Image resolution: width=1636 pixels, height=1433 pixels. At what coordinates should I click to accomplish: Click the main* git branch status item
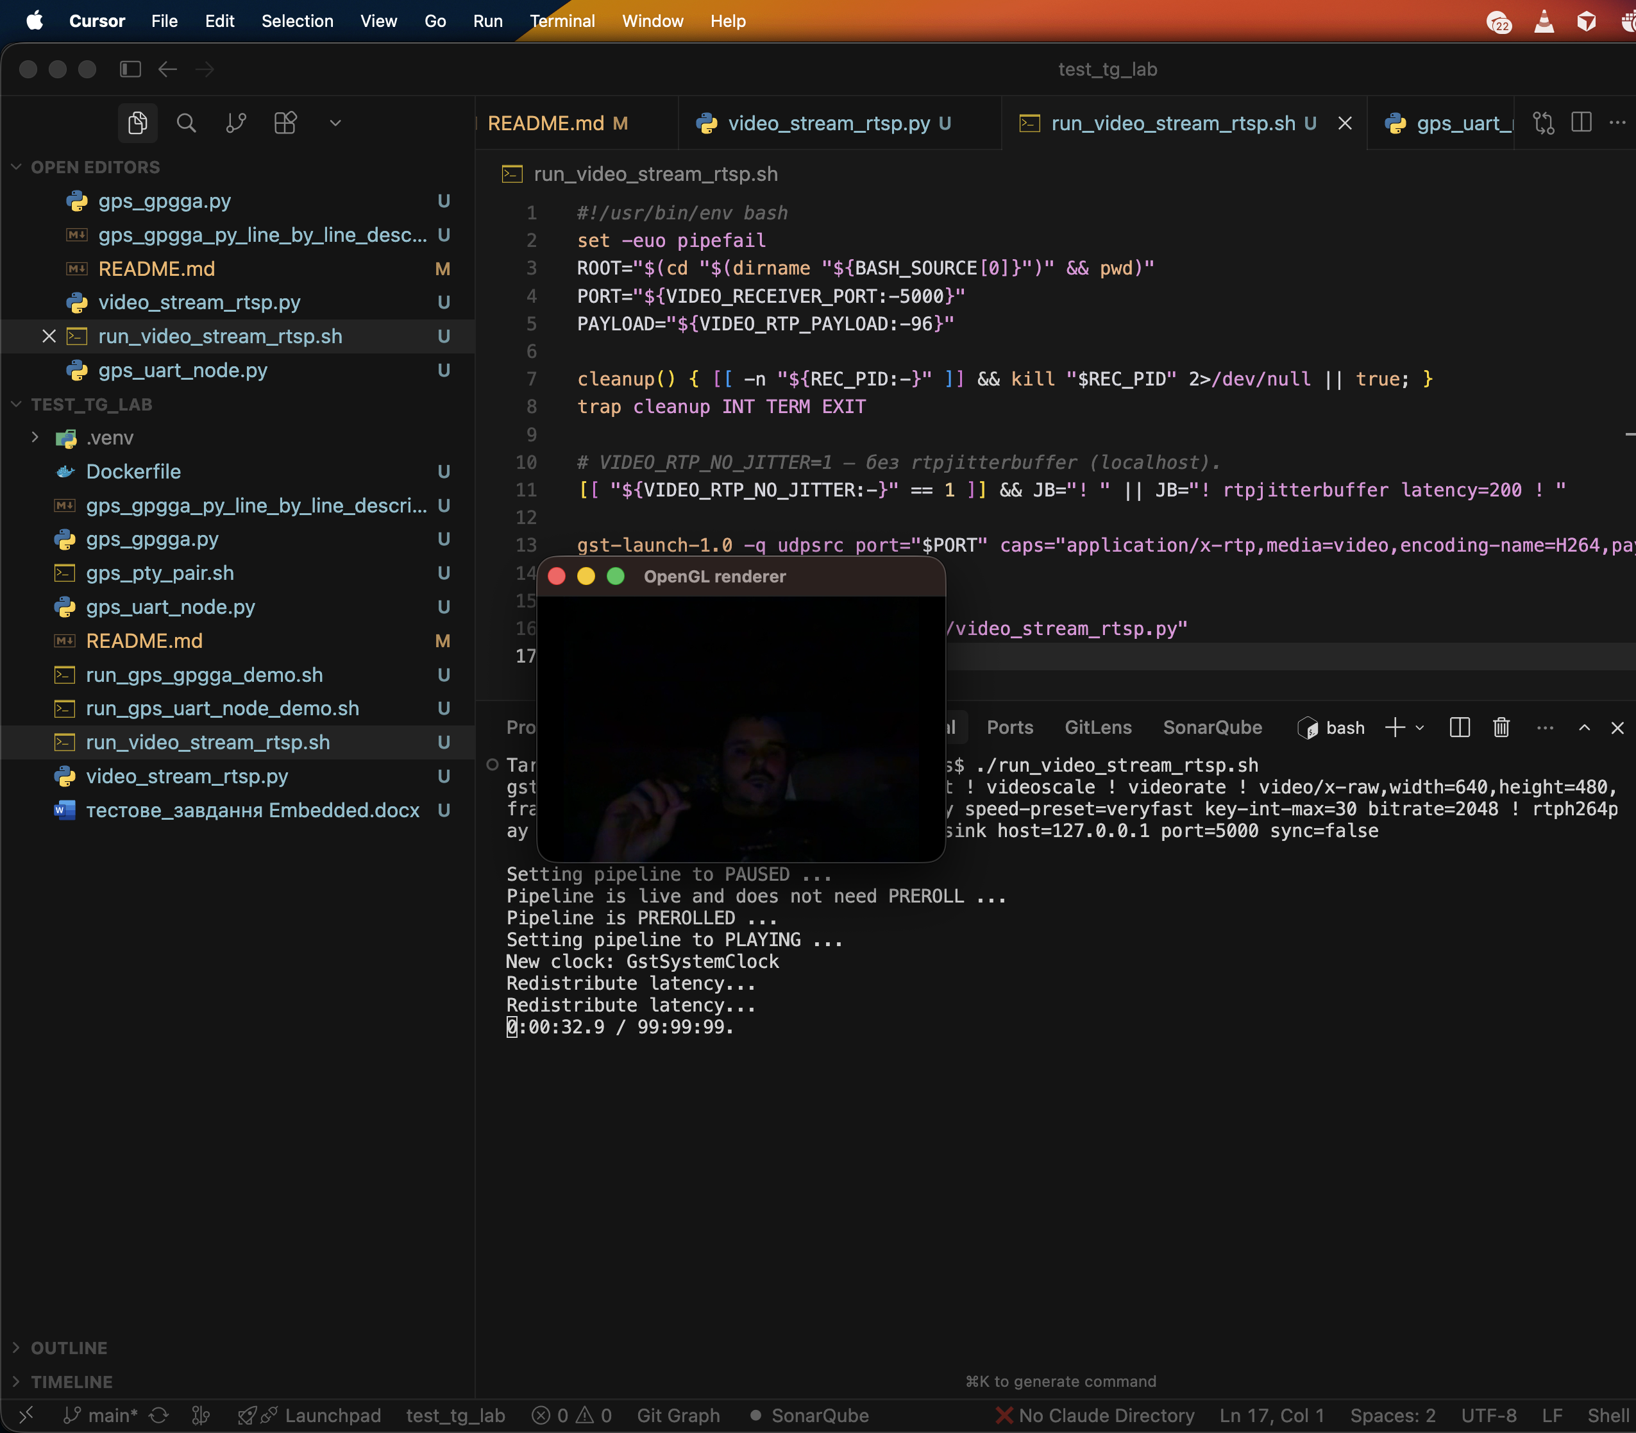pyautogui.click(x=101, y=1416)
